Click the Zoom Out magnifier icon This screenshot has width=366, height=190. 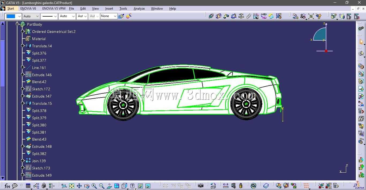(x=102, y=186)
